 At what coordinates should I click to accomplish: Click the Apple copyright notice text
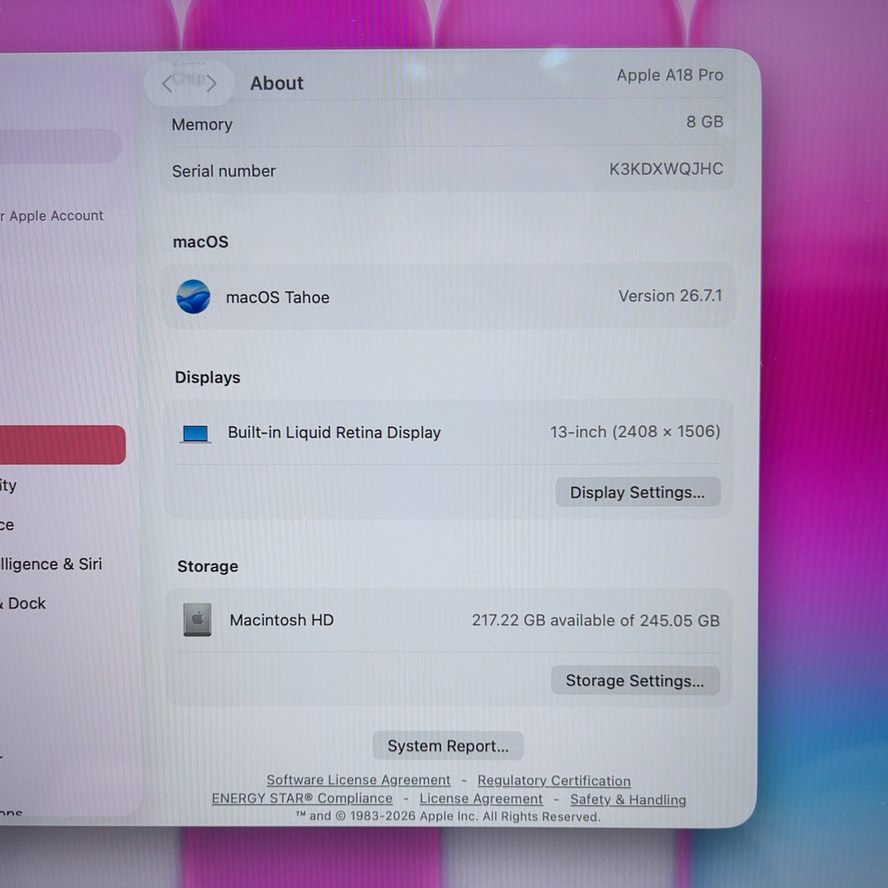tap(448, 817)
